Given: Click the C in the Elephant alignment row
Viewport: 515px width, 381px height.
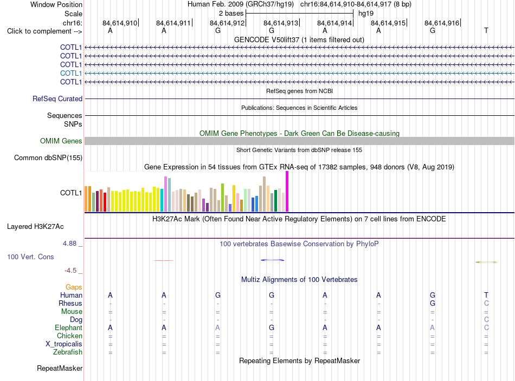Looking at the screenshot, I should 486,327.
